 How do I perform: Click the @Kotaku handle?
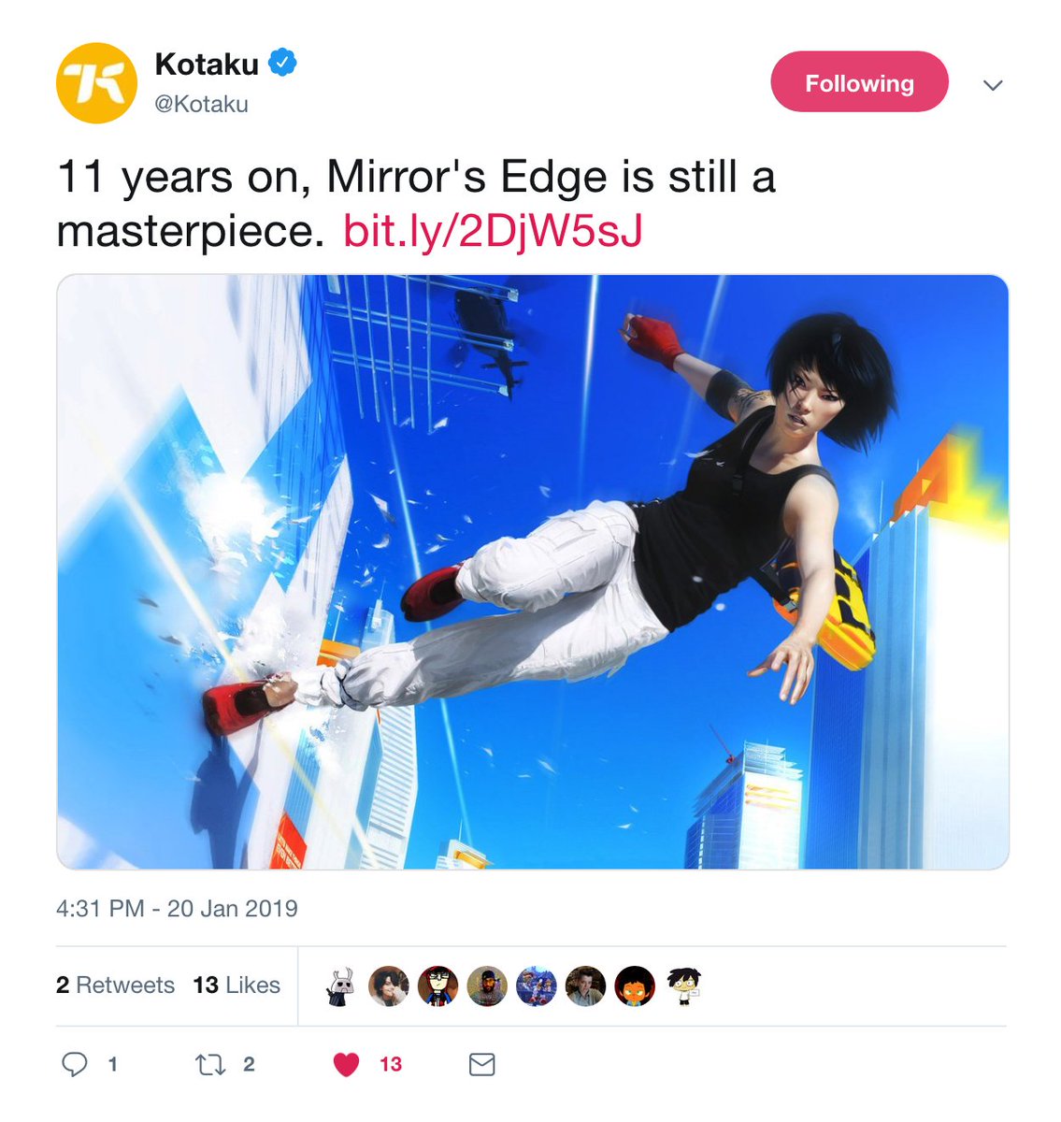pos(201,104)
